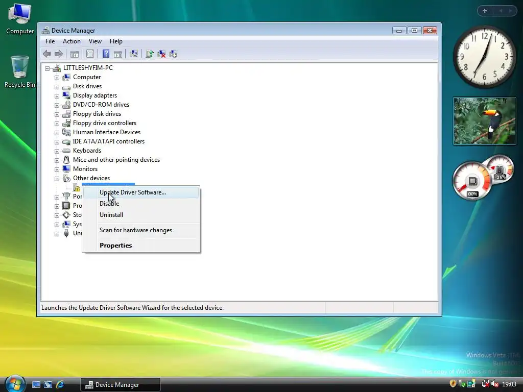Click the Forward arrow in the toolbar

[x=59, y=54]
